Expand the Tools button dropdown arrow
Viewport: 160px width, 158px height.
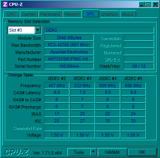point(93,152)
